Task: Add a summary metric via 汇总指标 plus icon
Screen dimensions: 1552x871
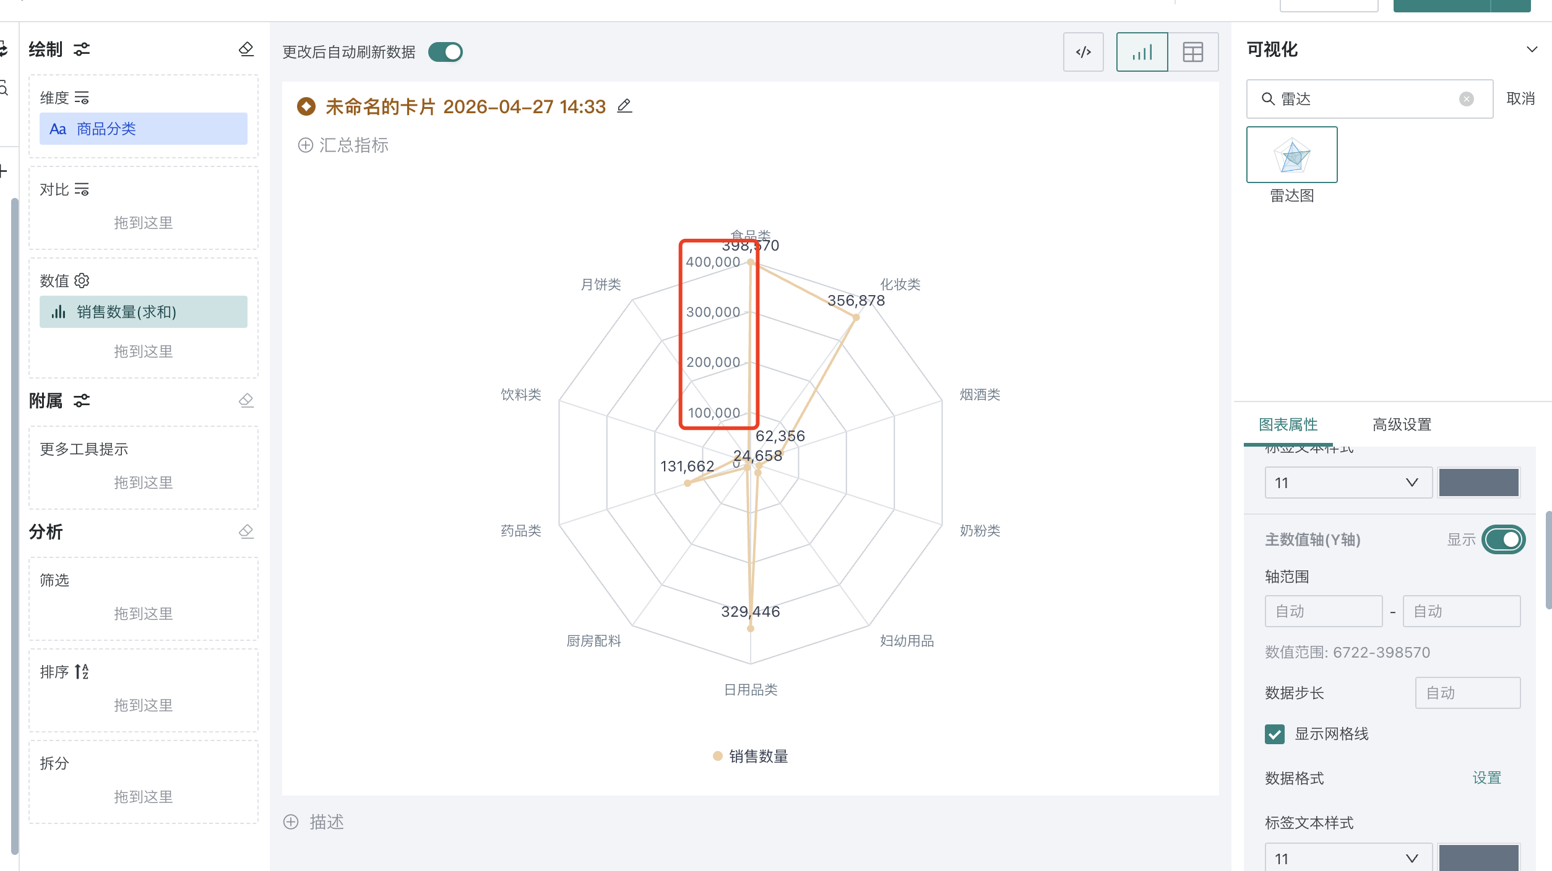Action: click(x=304, y=146)
